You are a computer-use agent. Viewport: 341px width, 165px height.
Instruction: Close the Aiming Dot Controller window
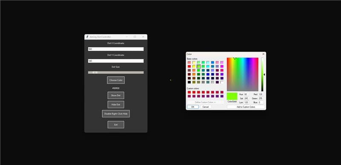(x=143, y=37)
